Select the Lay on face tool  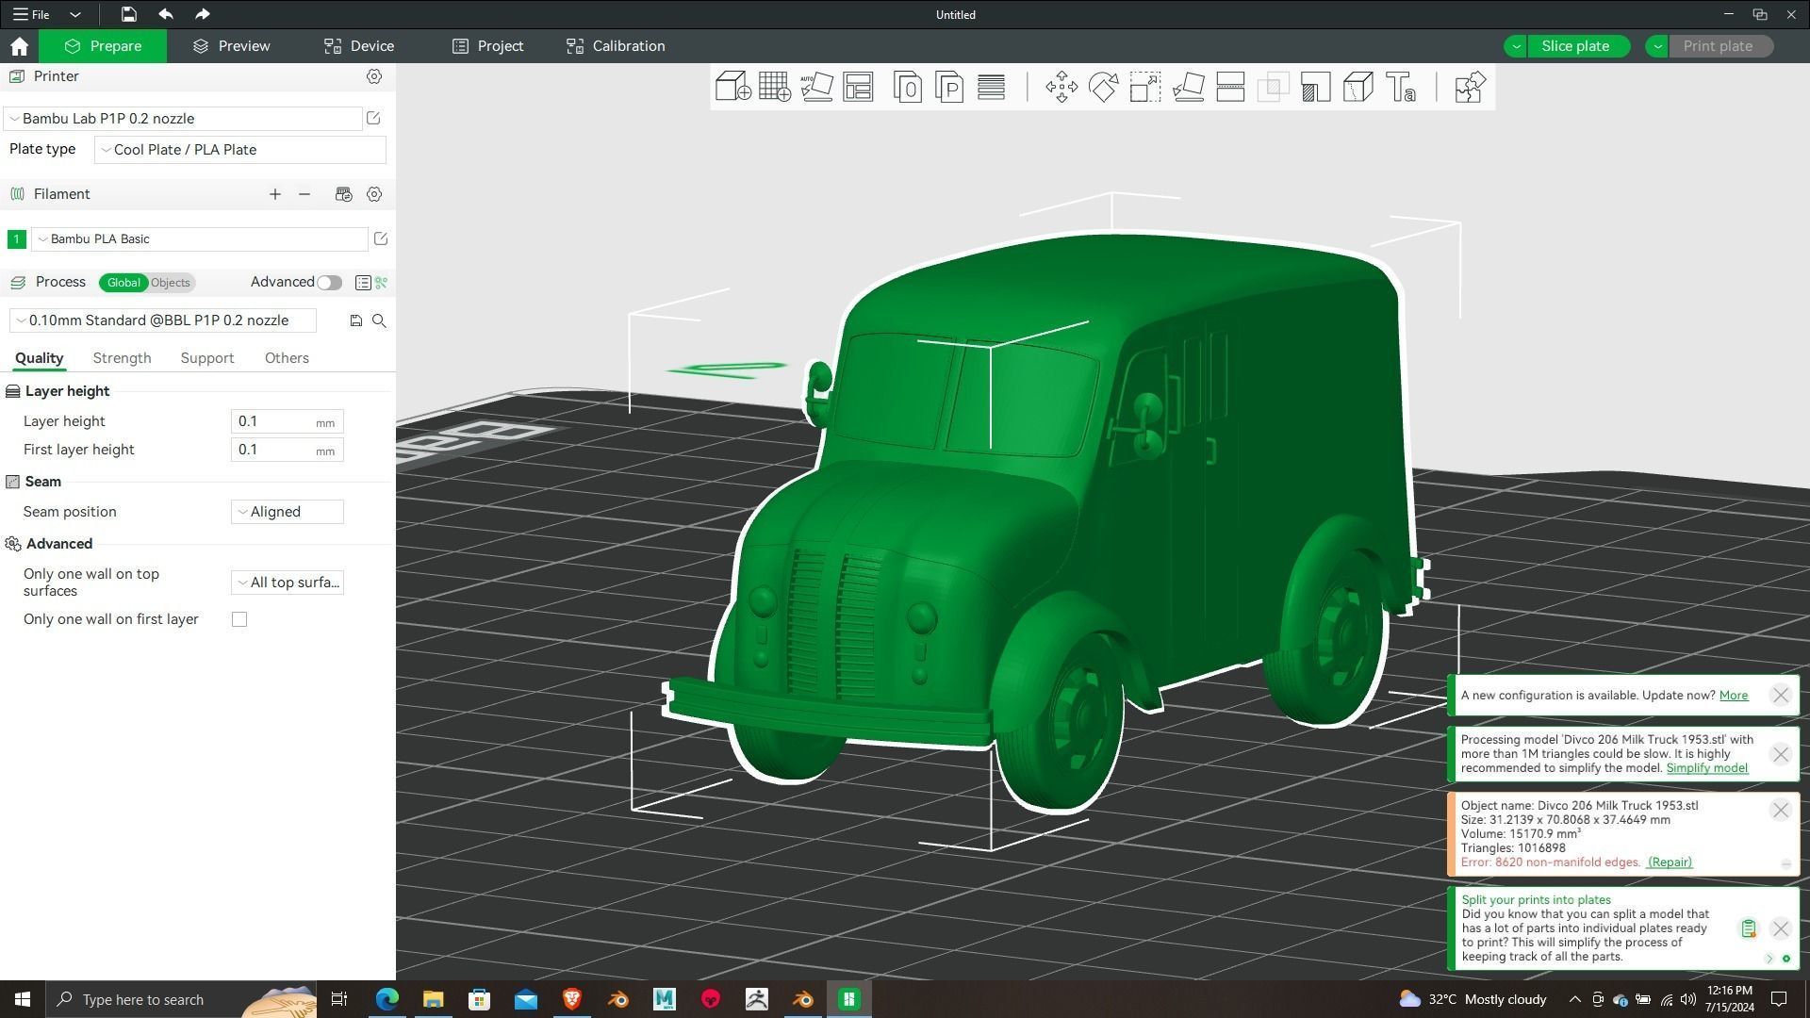(1188, 87)
